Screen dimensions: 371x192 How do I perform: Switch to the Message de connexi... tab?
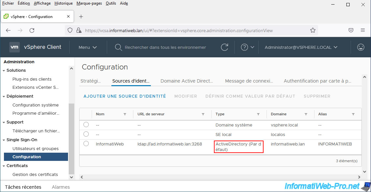(x=249, y=81)
